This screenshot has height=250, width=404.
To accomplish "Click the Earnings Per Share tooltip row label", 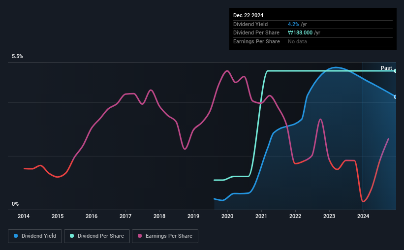I will 256,41.
